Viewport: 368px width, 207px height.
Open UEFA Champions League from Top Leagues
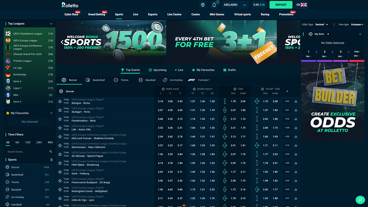point(29,33)
